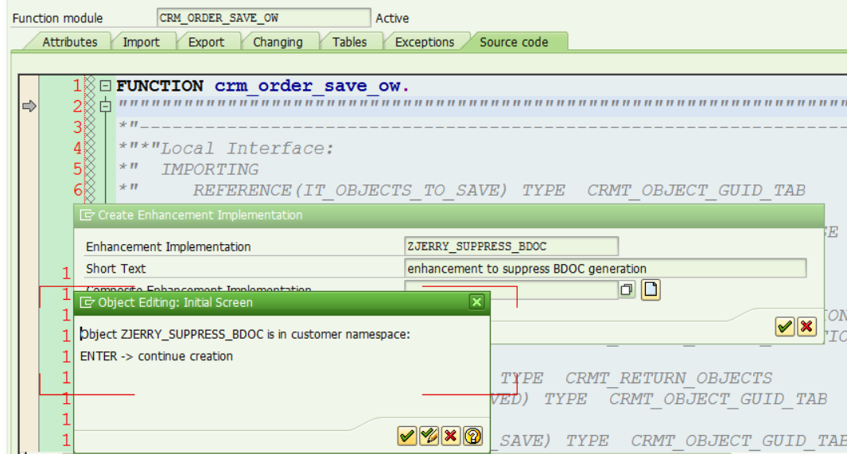
Task: Cancel Object Editing dialog with red X
Action: [450, 436]
